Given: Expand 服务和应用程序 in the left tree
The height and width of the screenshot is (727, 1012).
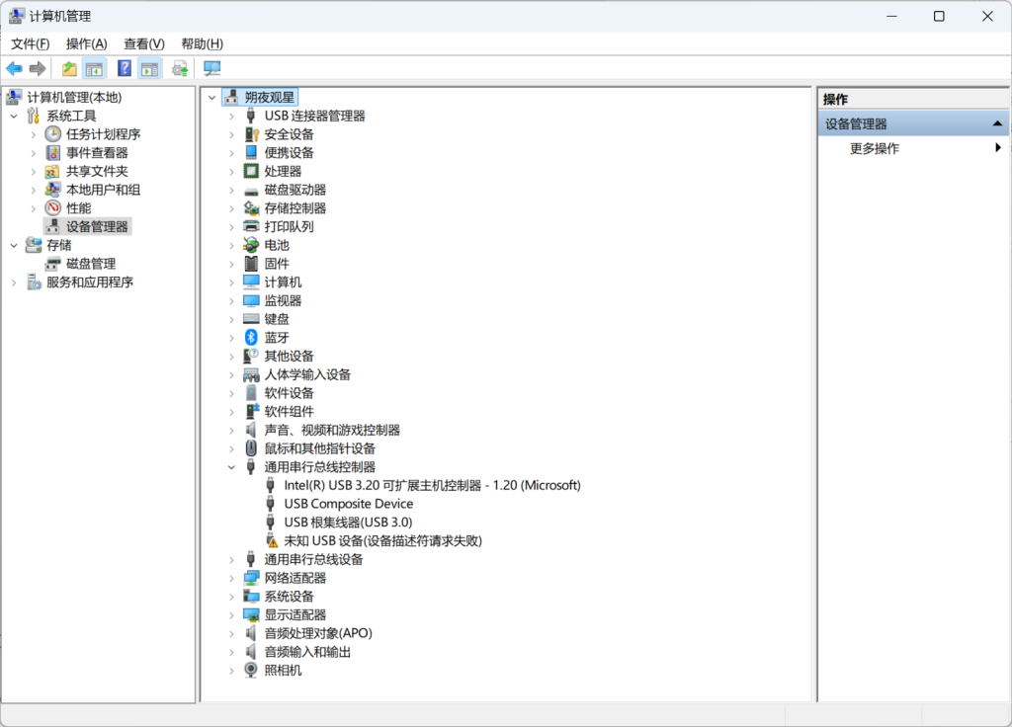Looking at the screenshot, I should tap(14, 283).
